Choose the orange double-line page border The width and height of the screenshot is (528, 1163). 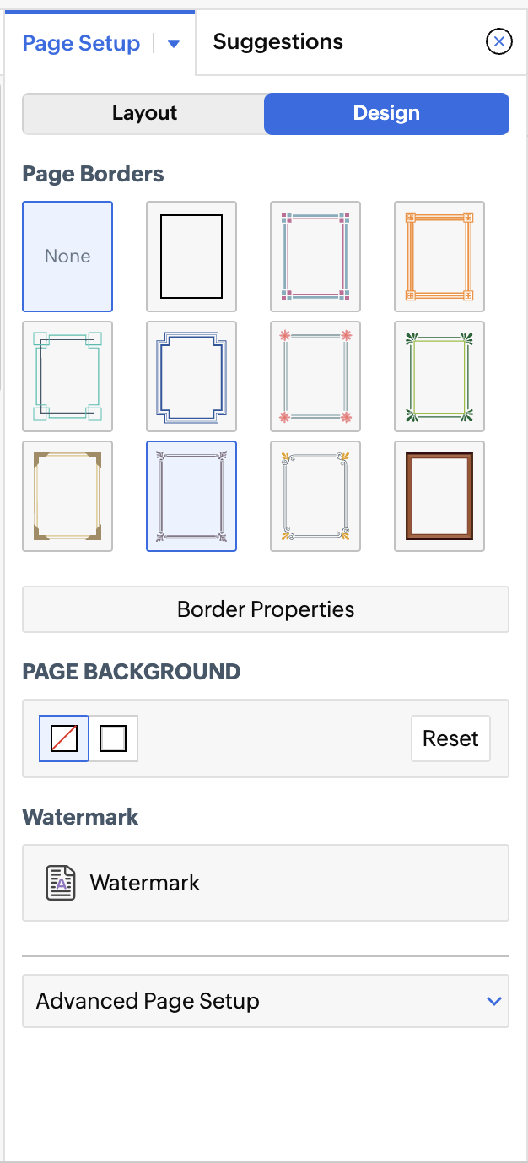(439, 257)
